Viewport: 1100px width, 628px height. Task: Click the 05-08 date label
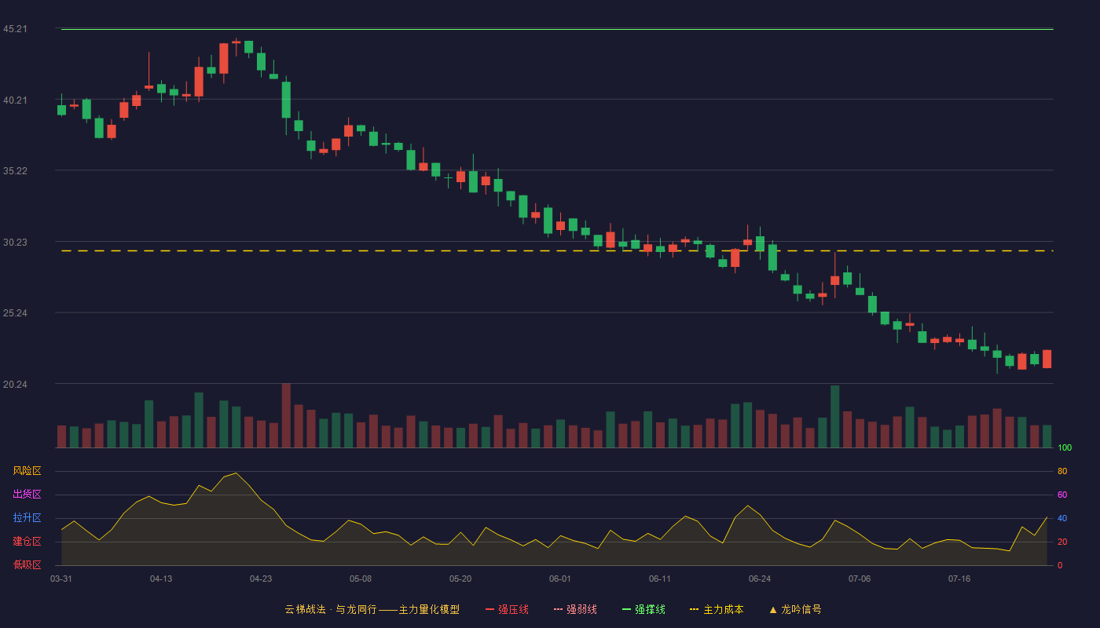point(361,579)
